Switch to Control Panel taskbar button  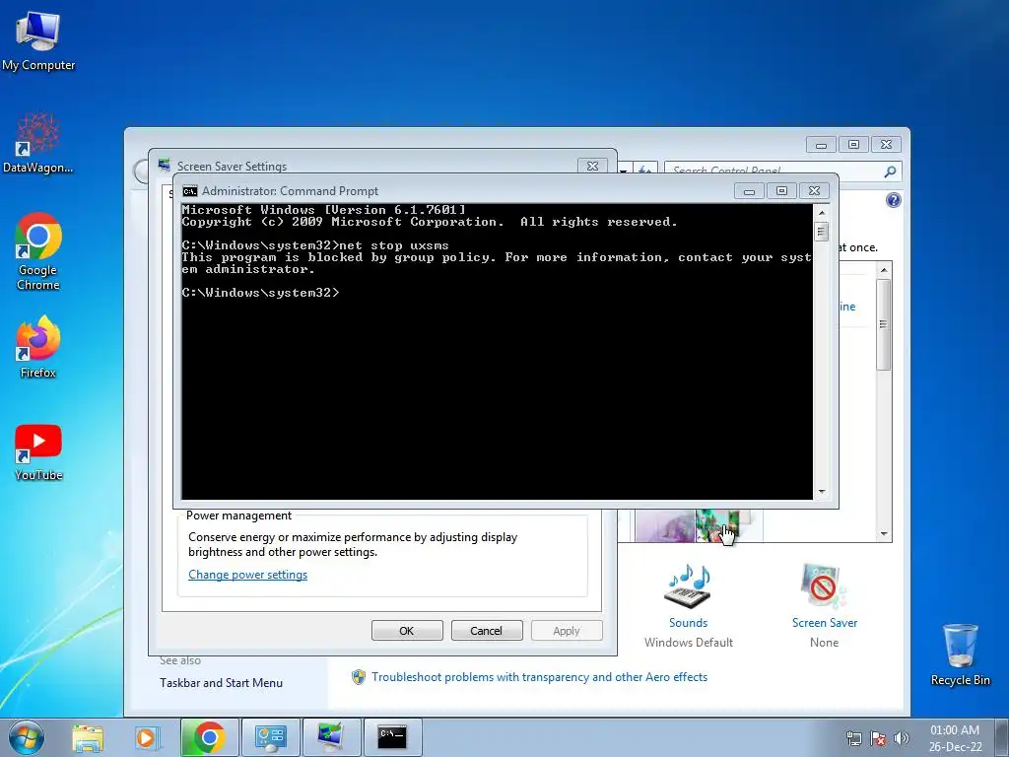click(x=270, y=737)
